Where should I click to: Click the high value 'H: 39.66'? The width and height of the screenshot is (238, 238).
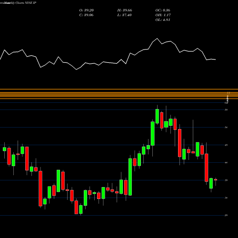pos(125,10)
